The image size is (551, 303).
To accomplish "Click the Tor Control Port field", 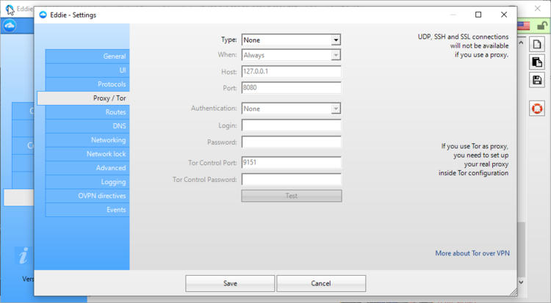I will click(292, 163).
